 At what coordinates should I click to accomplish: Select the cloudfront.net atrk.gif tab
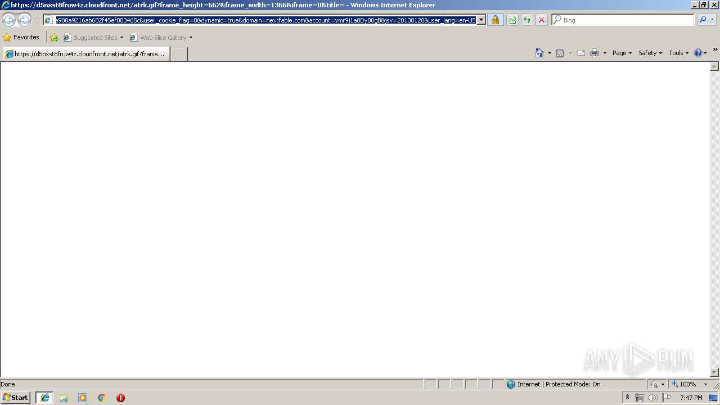85,54
